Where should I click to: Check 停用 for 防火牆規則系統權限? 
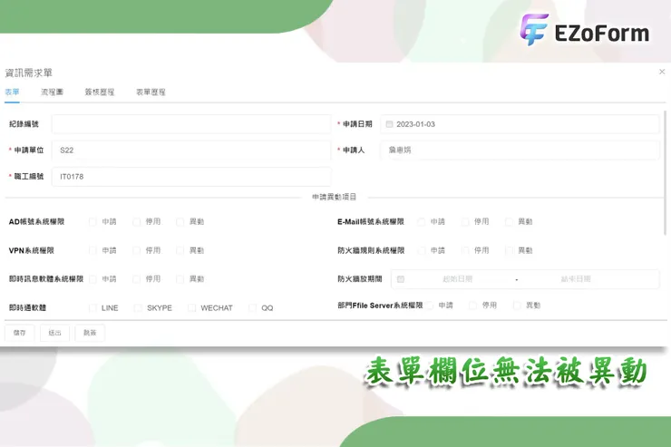point(465,250)
